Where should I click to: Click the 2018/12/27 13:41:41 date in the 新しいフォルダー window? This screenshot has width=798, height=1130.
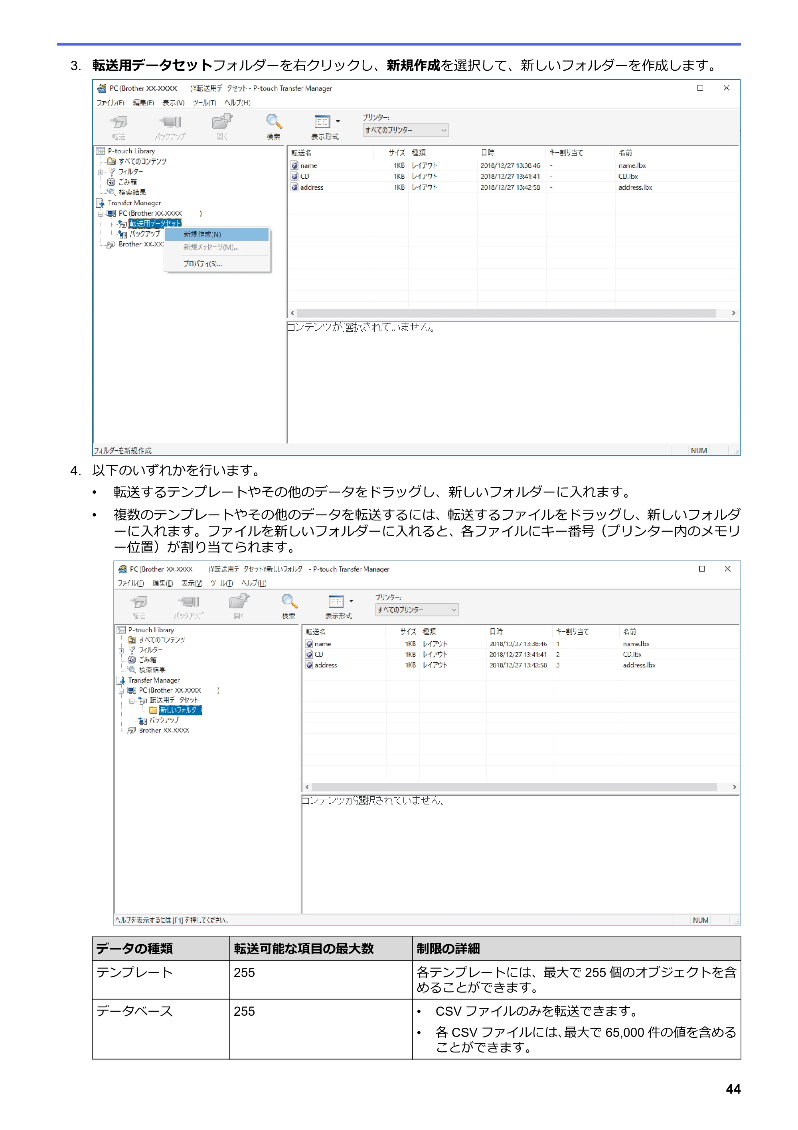[518, 654]
